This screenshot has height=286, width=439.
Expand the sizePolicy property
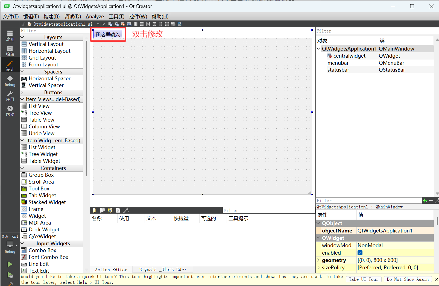(318, 267)
